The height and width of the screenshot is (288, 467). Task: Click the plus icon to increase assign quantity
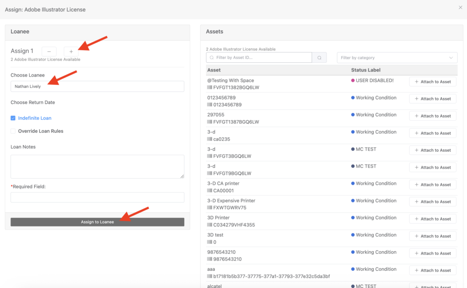click(71, 51)
